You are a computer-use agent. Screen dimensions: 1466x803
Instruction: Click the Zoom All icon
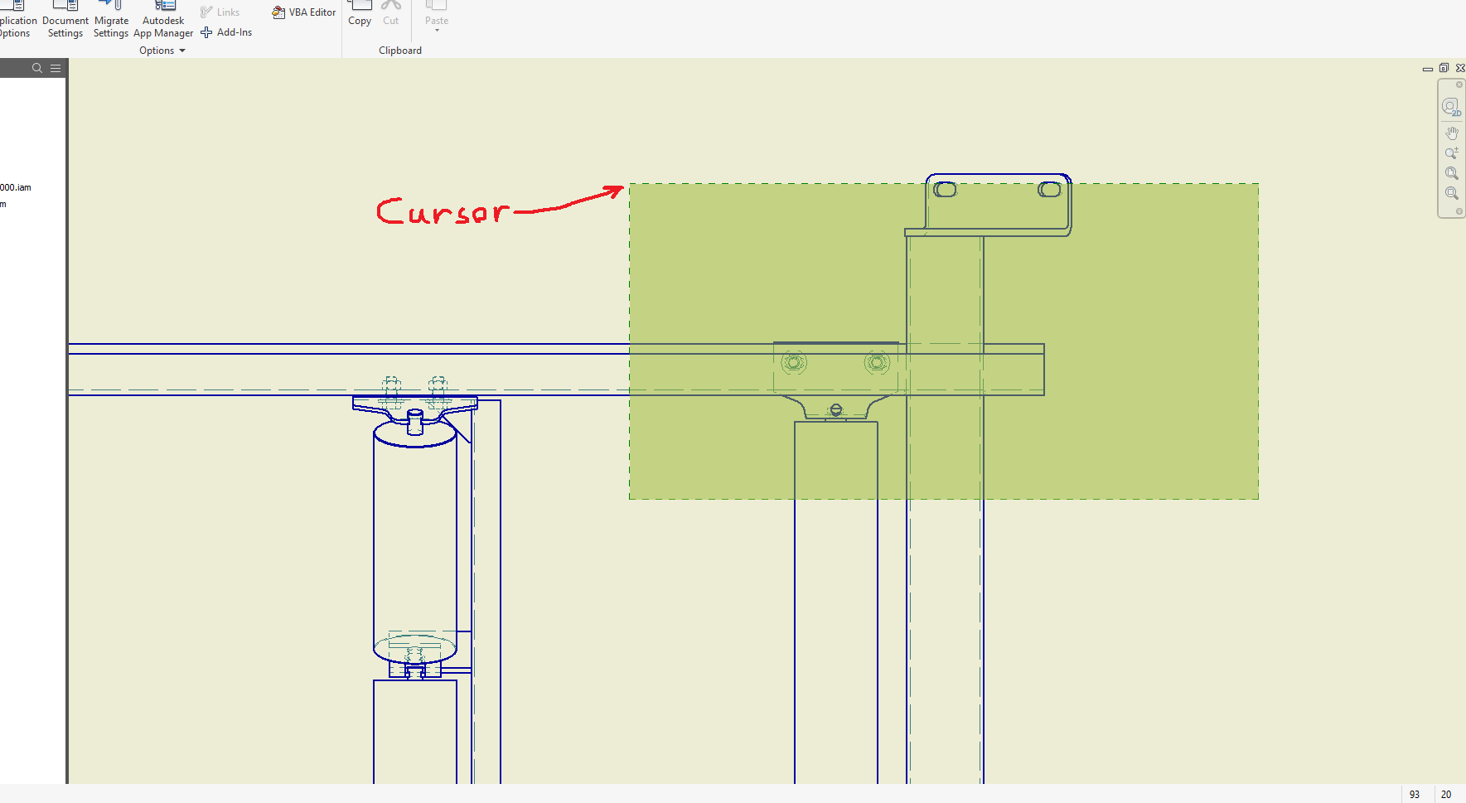1452,173
